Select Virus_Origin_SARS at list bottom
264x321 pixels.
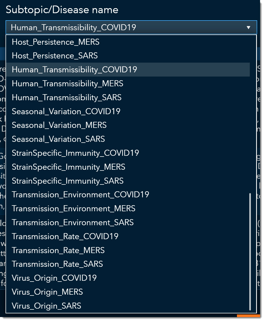click(46, 306)
